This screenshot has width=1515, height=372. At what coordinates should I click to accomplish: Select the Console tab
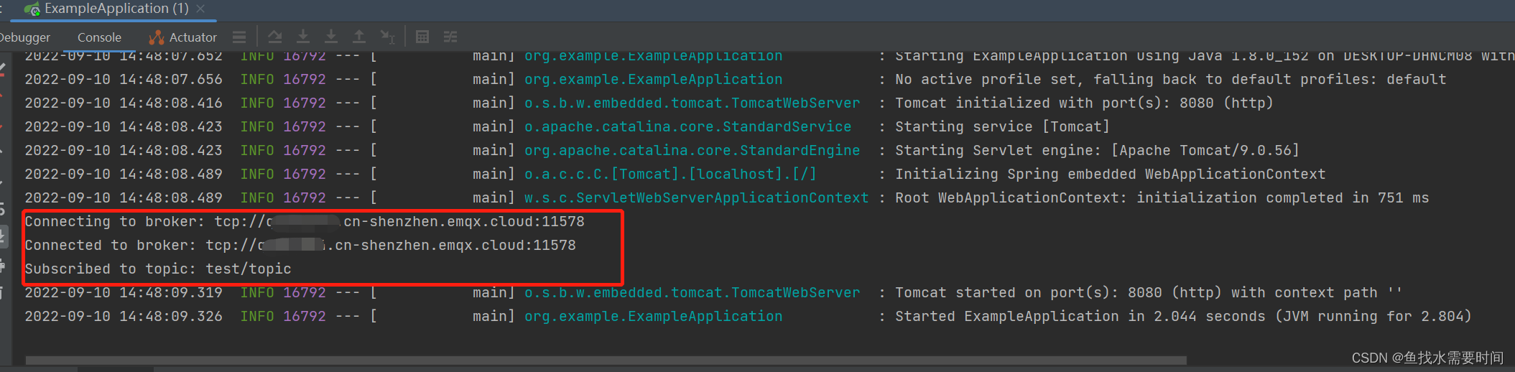(x=99, y=37)
